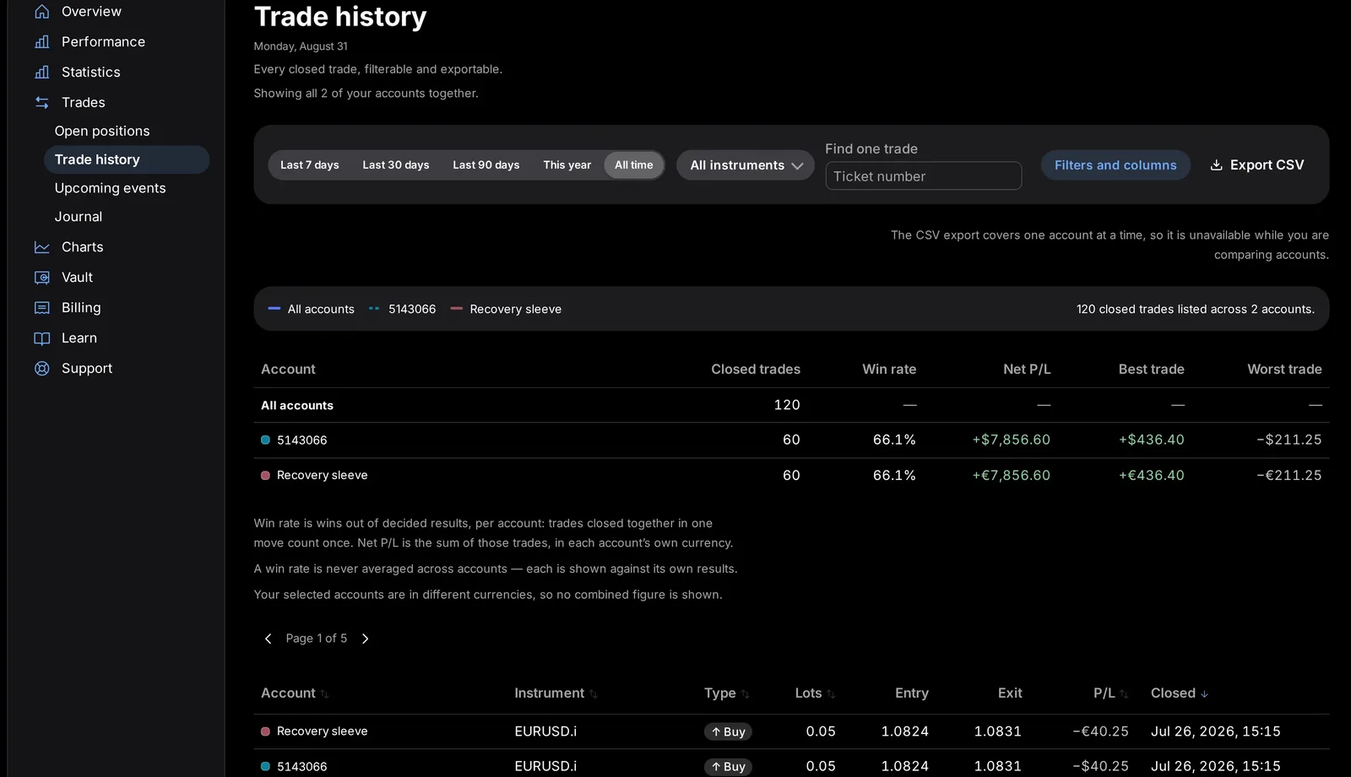
Task: Toggle 5143066 legend series
Action: pyautogui.click(x=403, y=310)
